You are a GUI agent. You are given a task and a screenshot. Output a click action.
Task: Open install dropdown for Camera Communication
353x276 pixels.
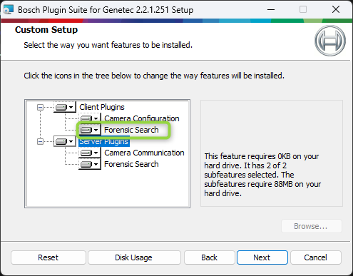point(90,153)
